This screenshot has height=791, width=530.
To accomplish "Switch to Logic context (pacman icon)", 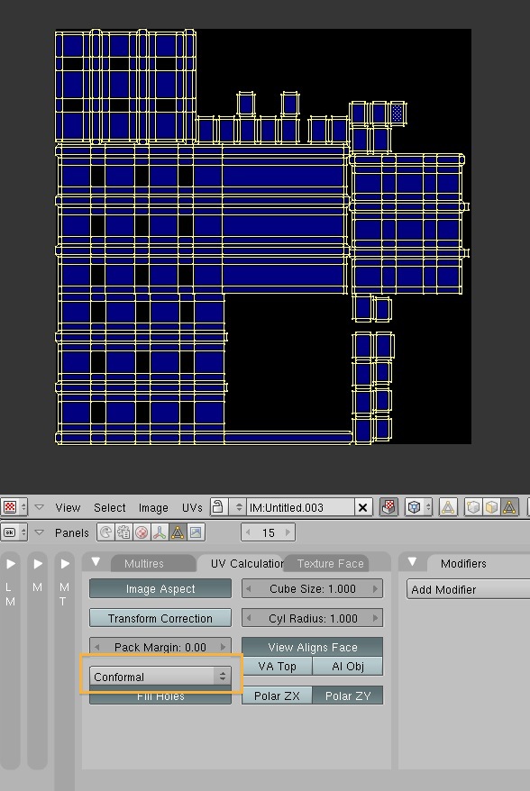I will tap(105, 532).
